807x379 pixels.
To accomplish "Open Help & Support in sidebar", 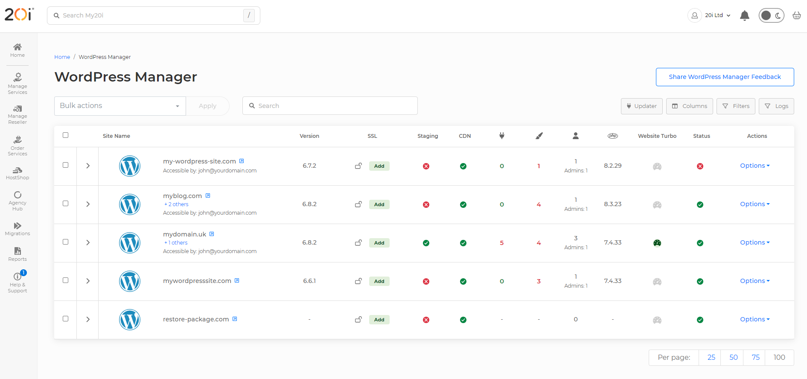I will pyautogui.click(x=17, y=283).
